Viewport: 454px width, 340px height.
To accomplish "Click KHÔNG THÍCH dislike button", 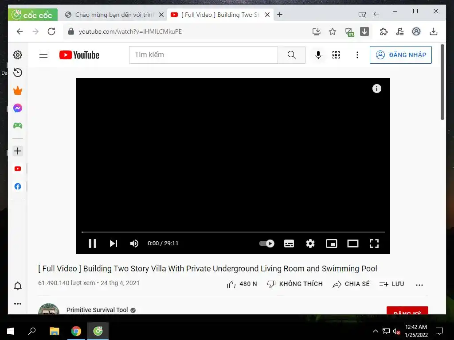I will click(295, 284).
